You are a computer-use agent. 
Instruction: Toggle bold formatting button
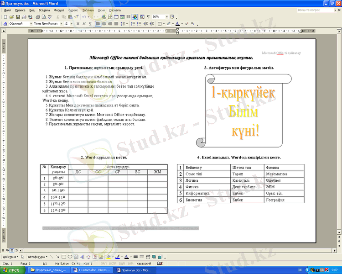coord(78,23)
